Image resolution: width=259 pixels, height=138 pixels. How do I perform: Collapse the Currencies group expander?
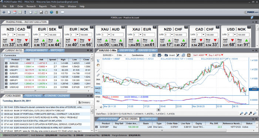[2, 55]
